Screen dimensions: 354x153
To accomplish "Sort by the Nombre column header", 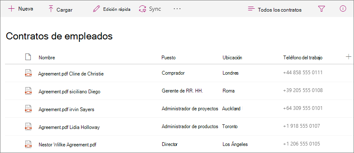I will tap(47, 58).
